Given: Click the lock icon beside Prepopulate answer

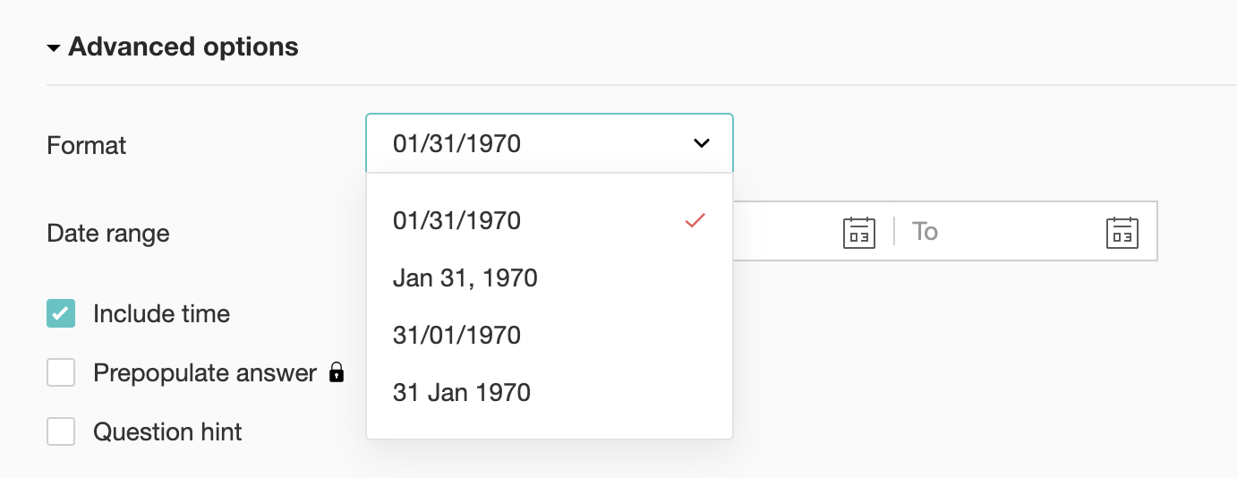Looking at the screenshot, I should (337, 372).
